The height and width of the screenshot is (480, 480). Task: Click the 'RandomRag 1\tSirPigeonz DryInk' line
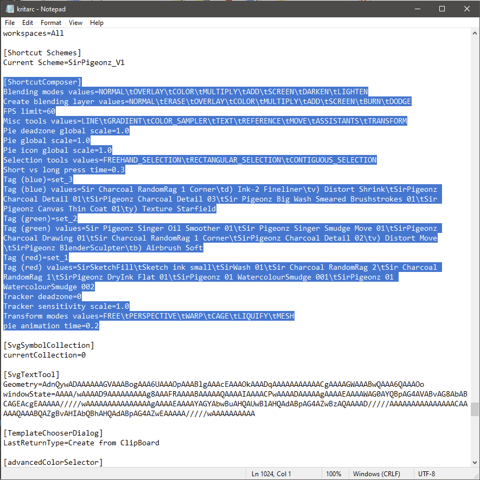click(x=201, y=277)
